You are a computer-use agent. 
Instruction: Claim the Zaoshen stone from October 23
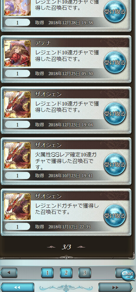pos(115,164)
